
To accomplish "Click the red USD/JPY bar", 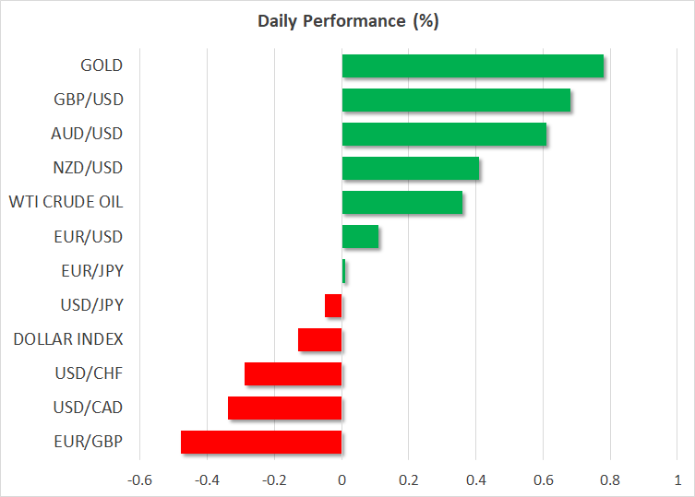I will click(x=333, y=305).
